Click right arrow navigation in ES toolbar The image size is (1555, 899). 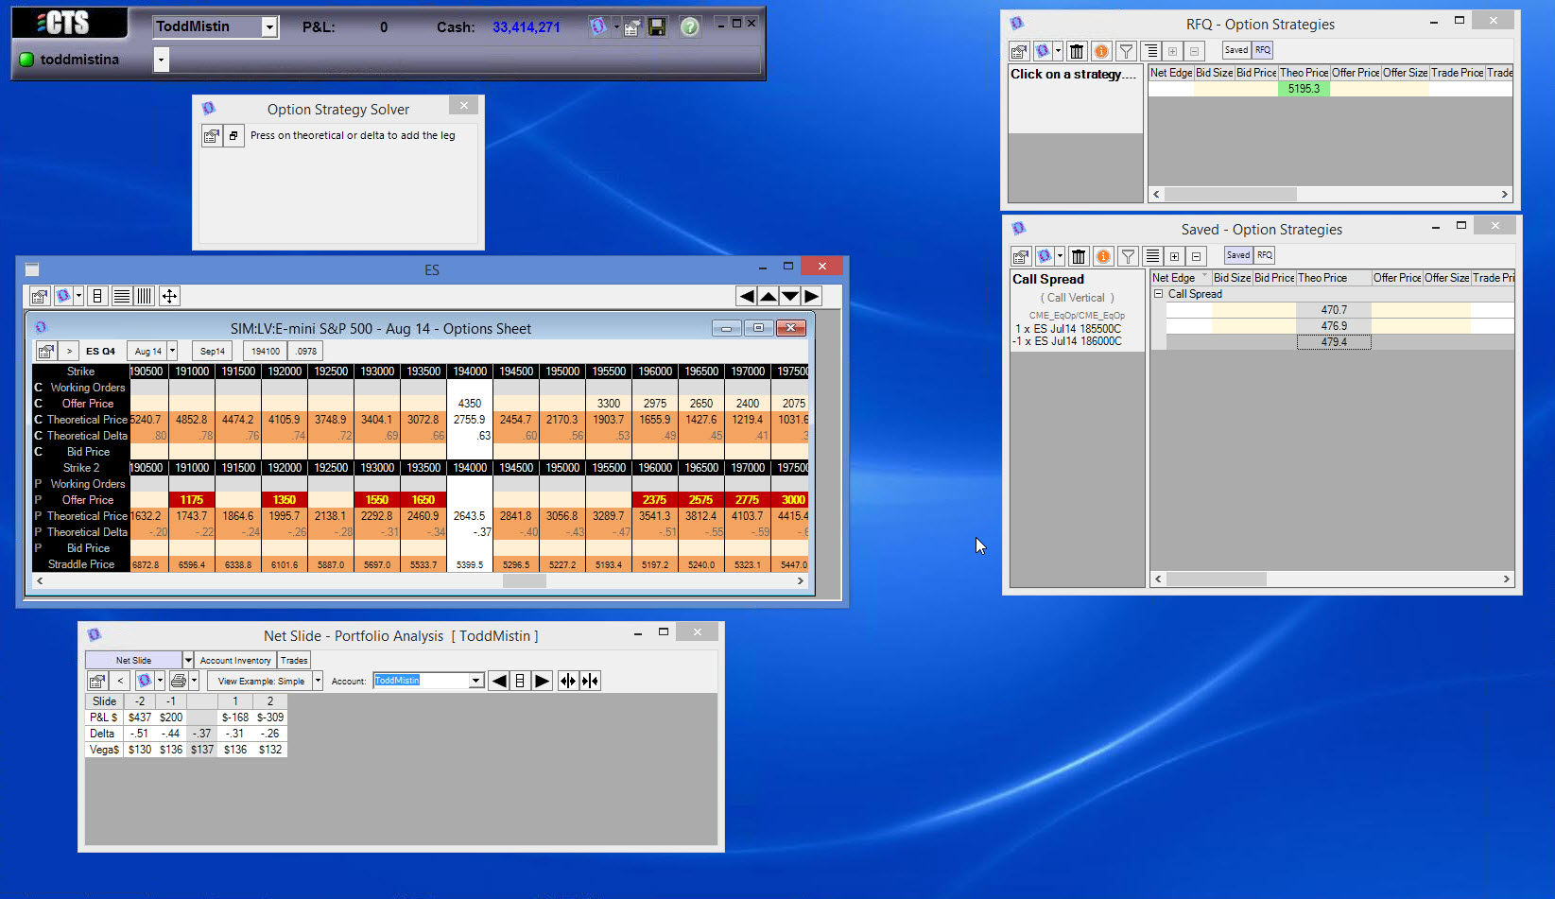[811, 296]
